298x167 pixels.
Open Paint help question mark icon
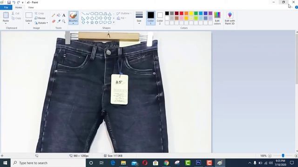[x=296, y=7]
